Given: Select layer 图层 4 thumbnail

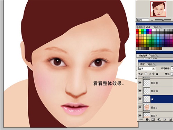Looking at the screenshot, I should 147,115.
